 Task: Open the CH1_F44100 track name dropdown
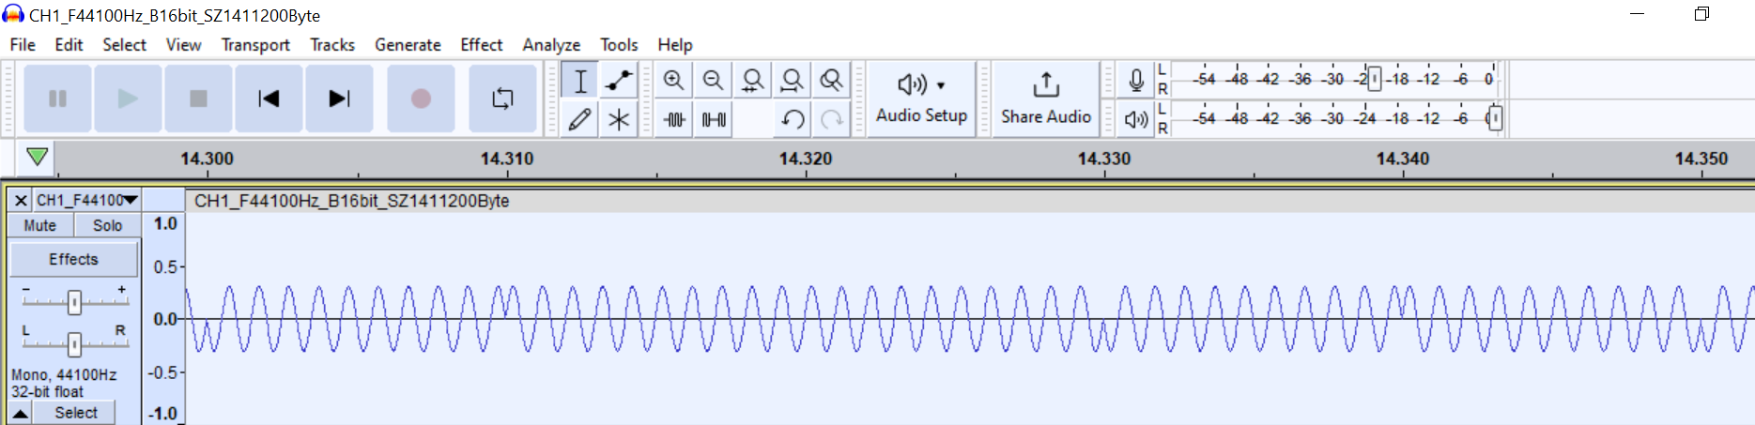tap(87, 200)
